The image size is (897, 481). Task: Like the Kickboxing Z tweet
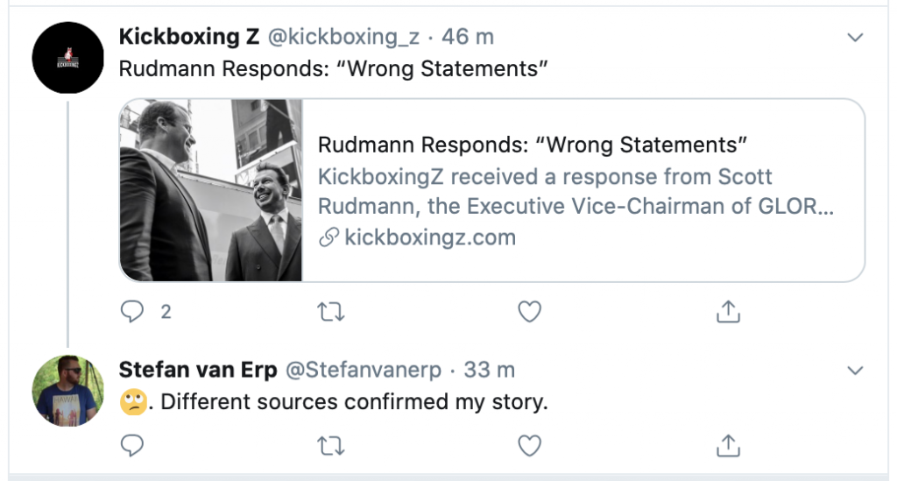529,311
